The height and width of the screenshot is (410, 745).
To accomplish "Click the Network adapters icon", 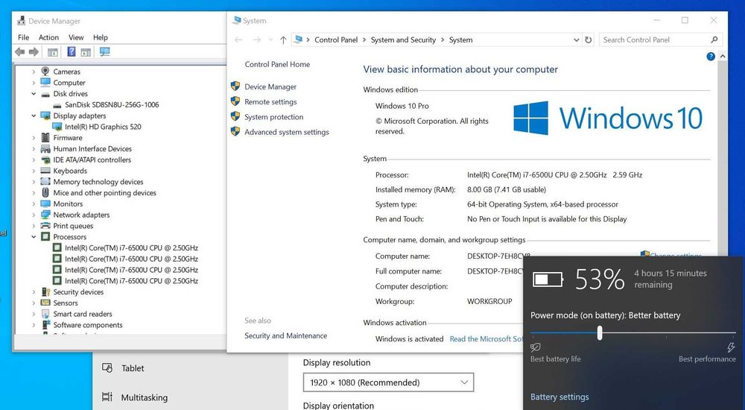I will pos(45,215).
